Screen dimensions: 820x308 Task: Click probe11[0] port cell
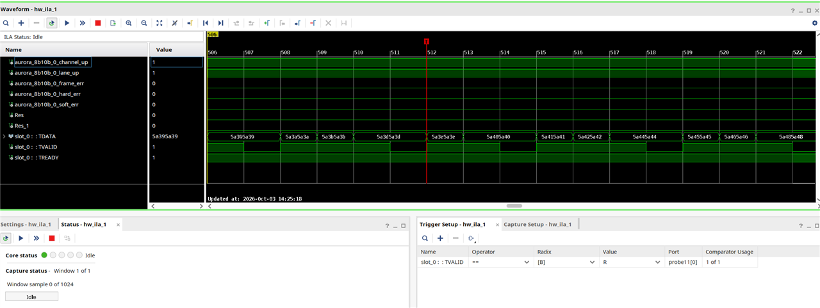coord(684,262)
